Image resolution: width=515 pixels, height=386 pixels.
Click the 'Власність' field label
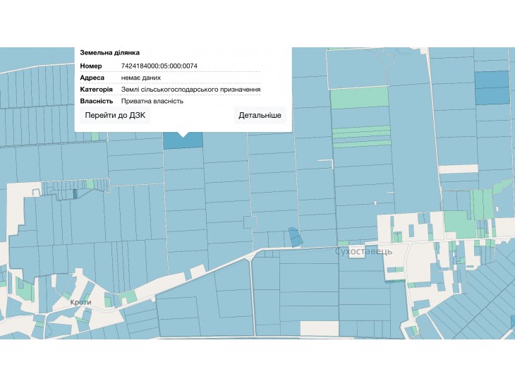point(97,101)
